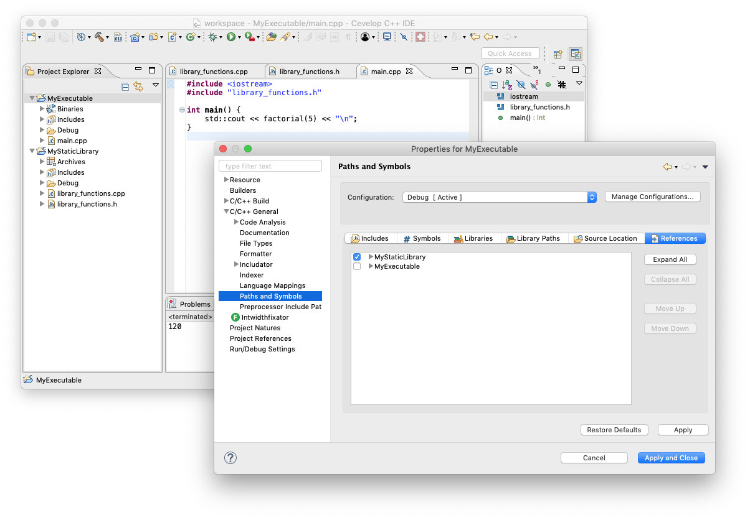Expand MyStaticLibrary in the References list
The width and height of the screenshot is (750, 520).
click(x=371, y=257)
